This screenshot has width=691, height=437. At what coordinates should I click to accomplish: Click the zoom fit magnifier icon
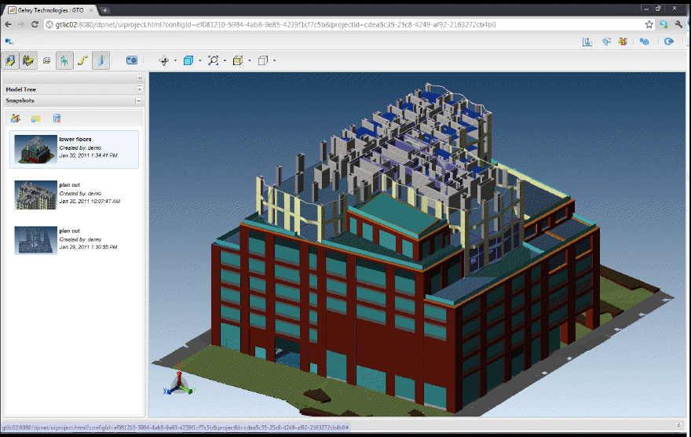[213, 60]
